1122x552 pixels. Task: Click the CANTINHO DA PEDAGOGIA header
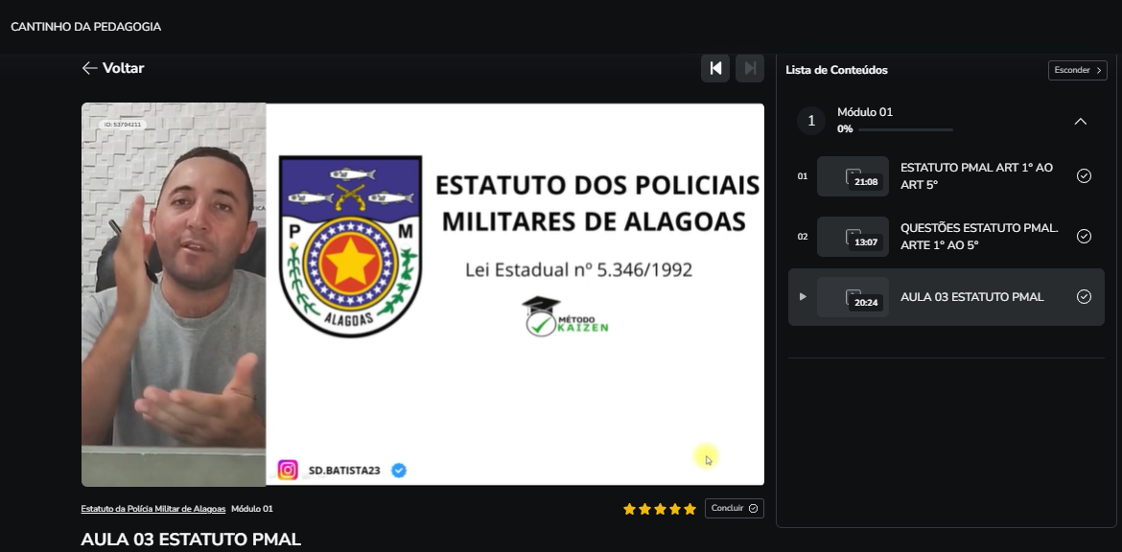(85, 26)
